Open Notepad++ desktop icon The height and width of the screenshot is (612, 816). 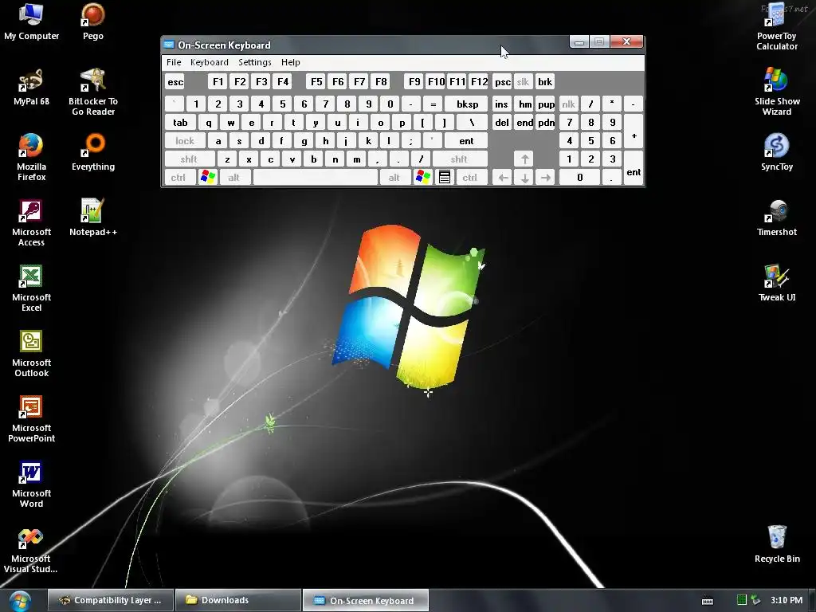(93, 218)
